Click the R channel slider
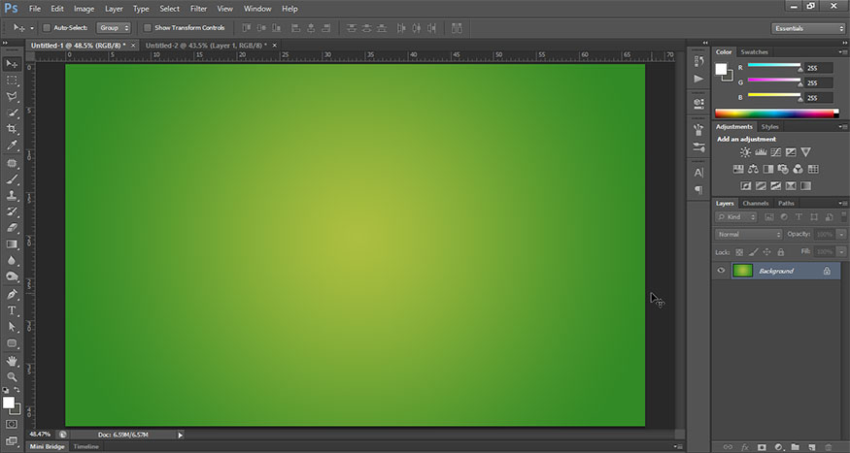 coord(774,66)
